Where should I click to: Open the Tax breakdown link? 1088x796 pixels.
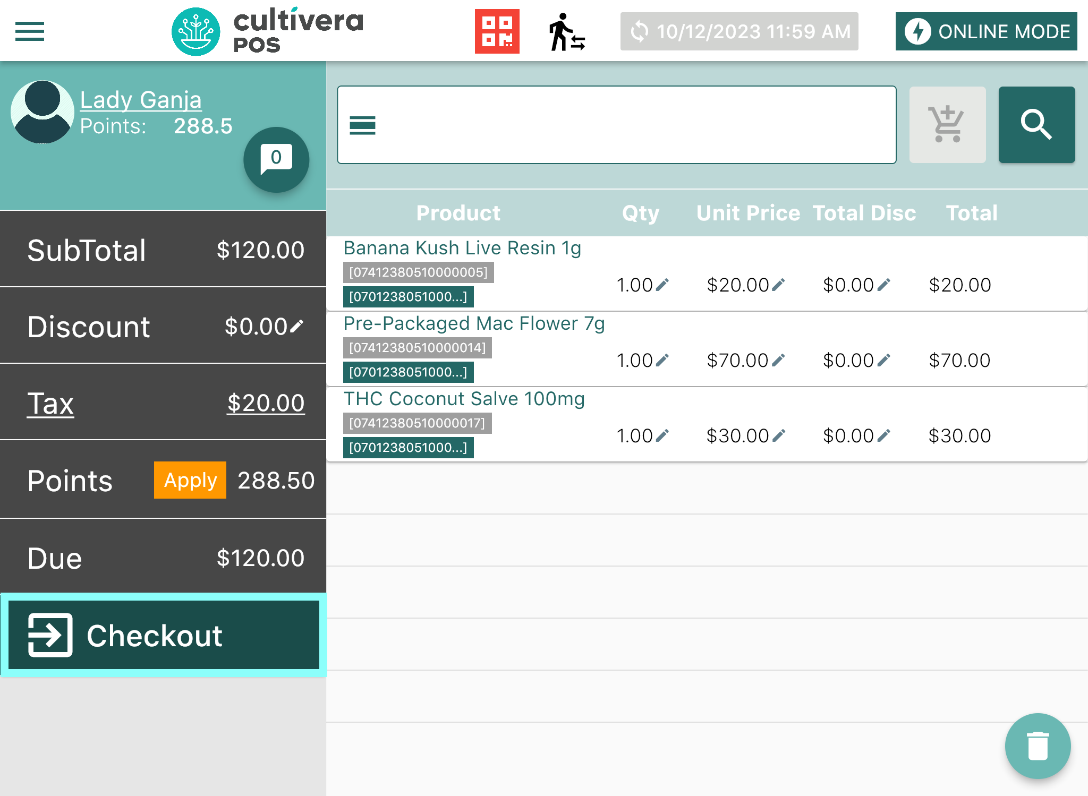tap(50, 403)
